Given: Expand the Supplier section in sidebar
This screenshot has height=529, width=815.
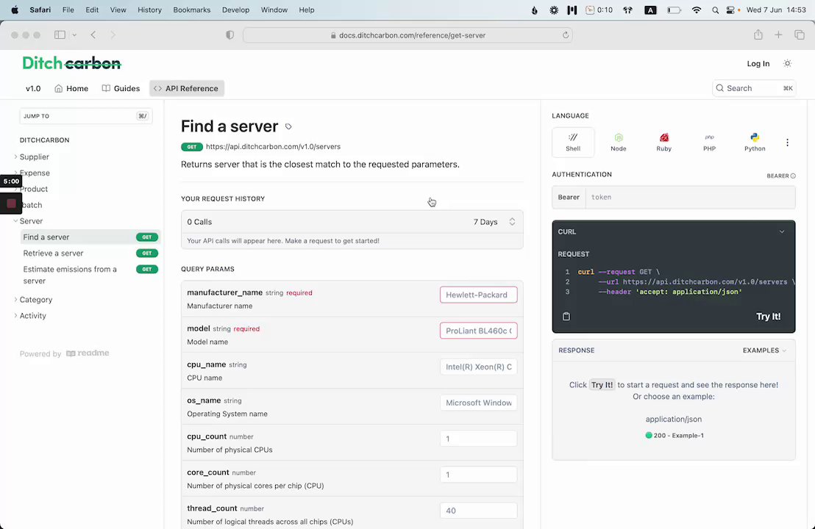Looking at the screenshot, I should point(15,156).
